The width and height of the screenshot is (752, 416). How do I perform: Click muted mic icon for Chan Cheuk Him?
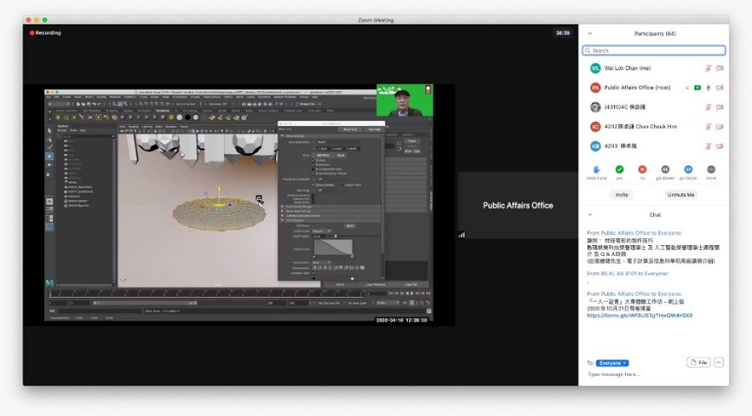[708, 127]
